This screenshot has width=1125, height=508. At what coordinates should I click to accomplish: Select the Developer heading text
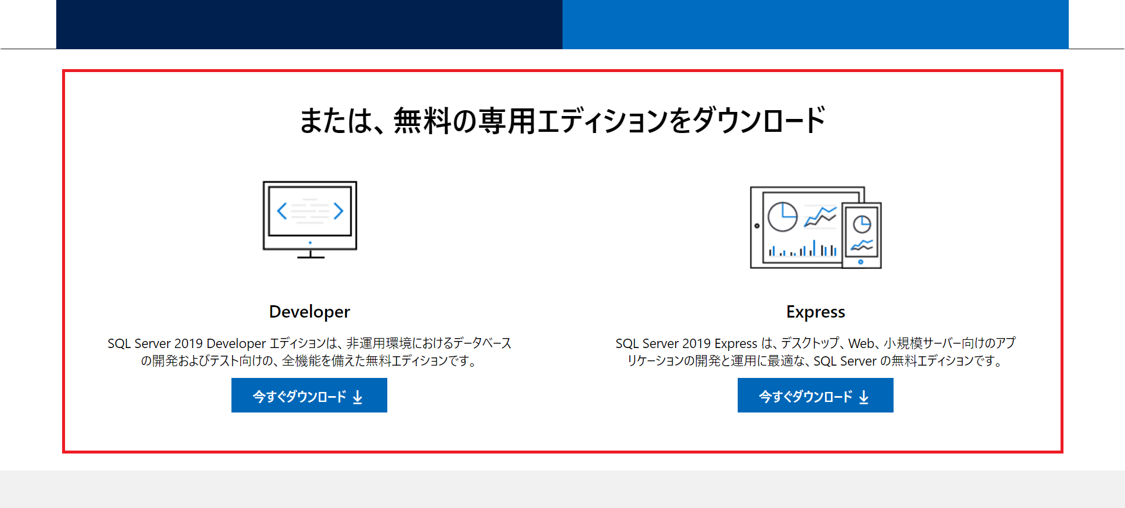coord(309,312)
